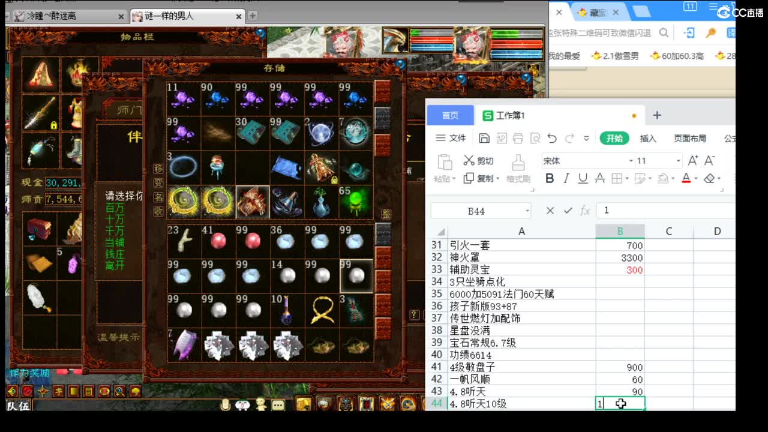The width and height of the screenshot is (768, 432).
Task: Select column A header
Action: [521, 231]
